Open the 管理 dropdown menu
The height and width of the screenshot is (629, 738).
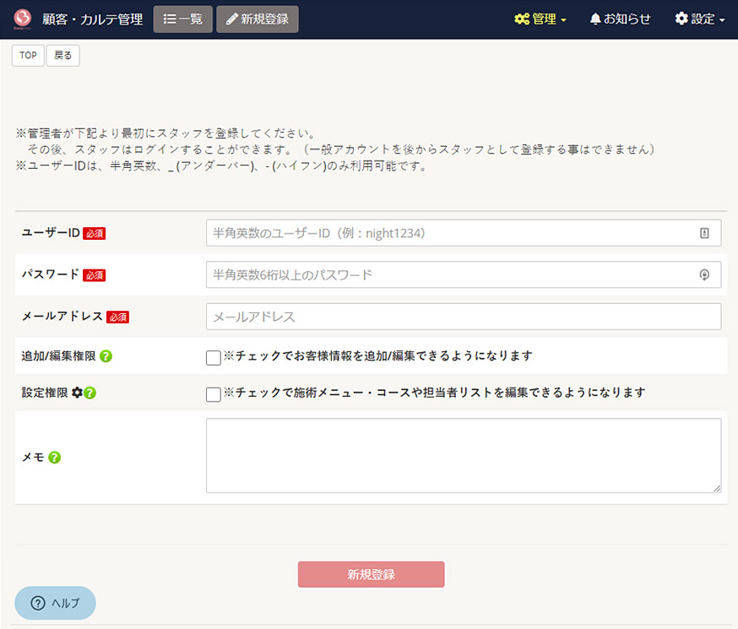tap(540, 19)
